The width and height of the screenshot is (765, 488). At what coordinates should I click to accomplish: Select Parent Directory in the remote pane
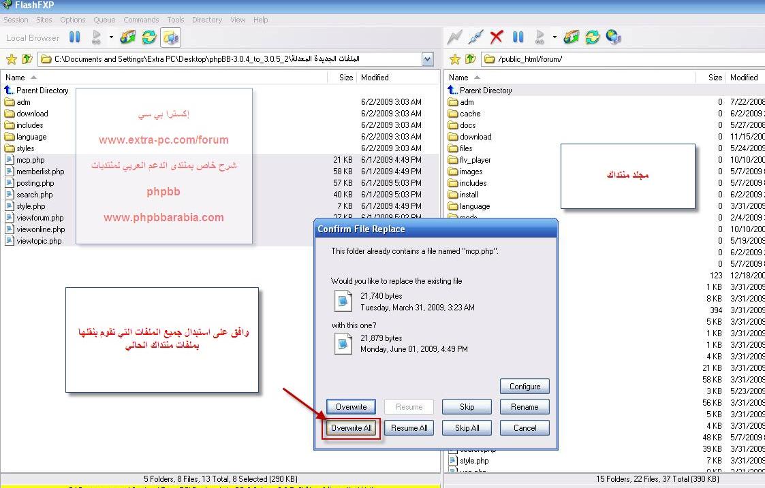(x=480, y=91)
